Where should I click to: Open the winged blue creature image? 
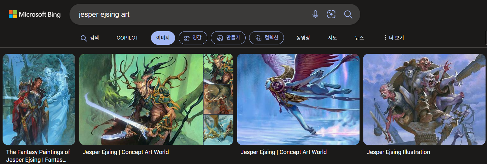(x=298, y=99)
